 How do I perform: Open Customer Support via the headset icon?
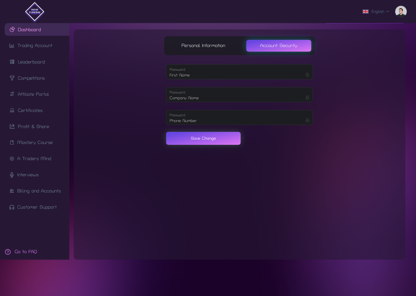12,207
